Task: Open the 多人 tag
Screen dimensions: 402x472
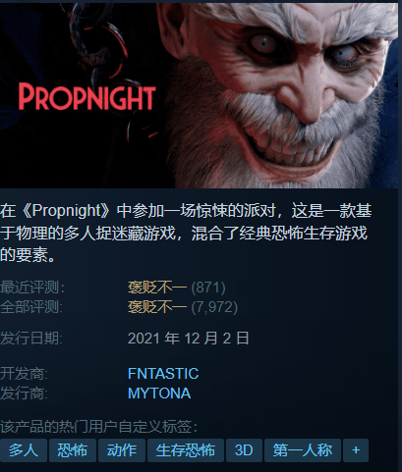Action: click(x=24, y=450)
